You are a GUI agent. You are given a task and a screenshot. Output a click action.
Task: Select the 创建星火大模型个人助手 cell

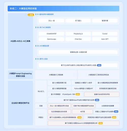tap(83, 83)
